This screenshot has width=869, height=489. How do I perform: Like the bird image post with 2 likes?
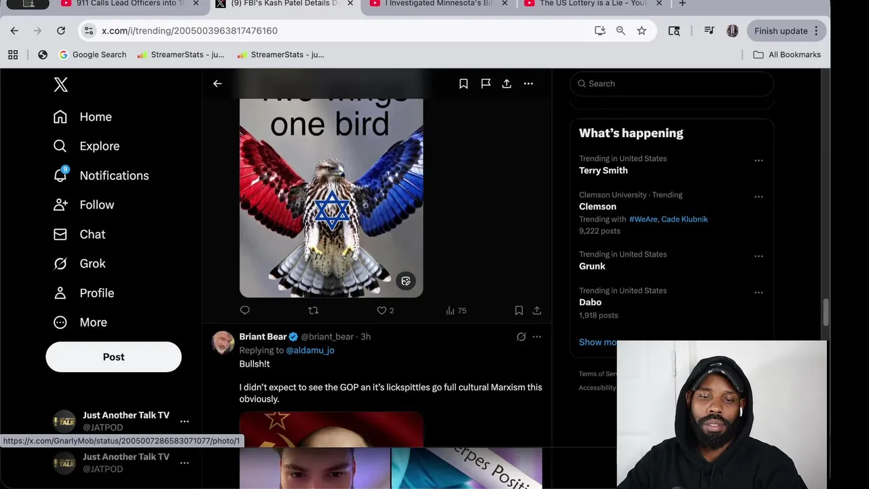pos(385,310)
